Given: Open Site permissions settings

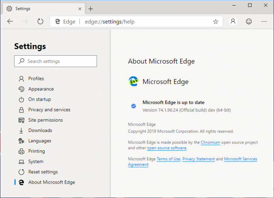Looking at the screenshot, I should coord(45,120).
